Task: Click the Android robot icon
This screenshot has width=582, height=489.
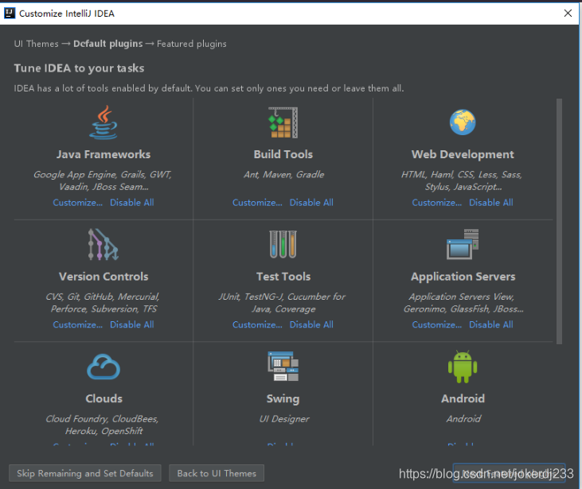Action: (x=463, y=367)
